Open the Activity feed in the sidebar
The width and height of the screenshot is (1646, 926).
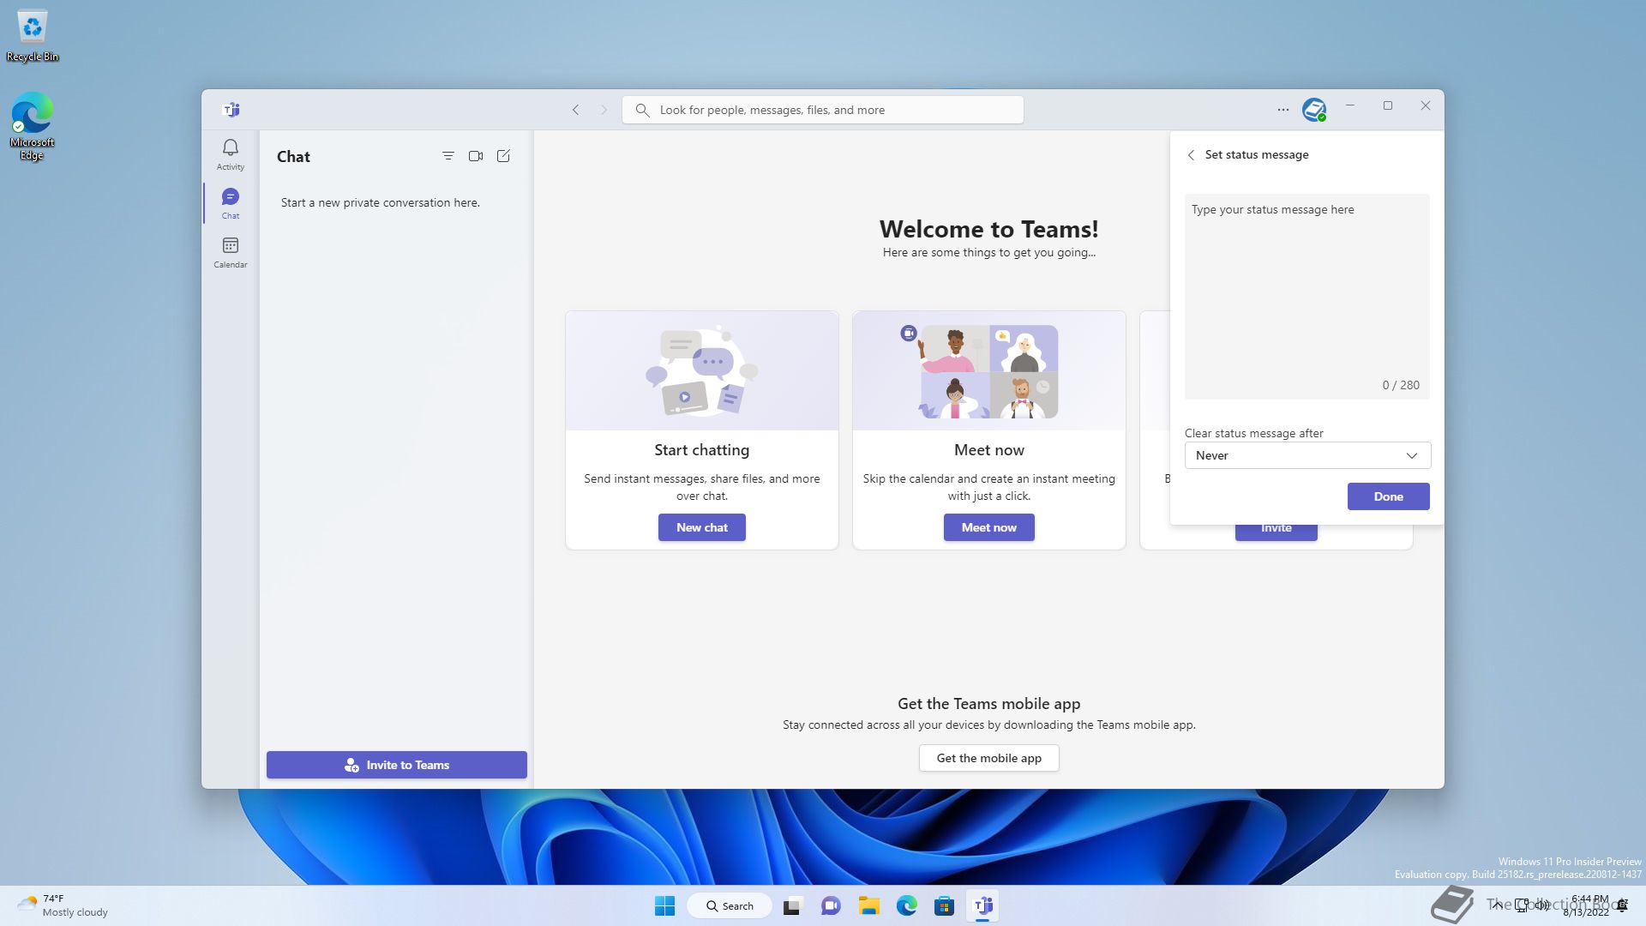[x=230, y=154]
